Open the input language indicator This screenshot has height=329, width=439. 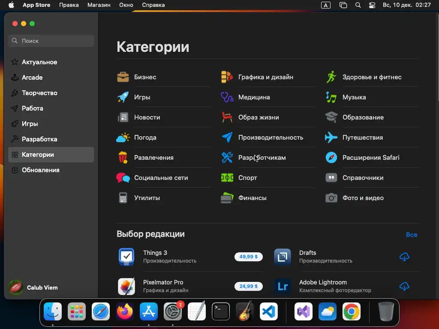point(326,5)
